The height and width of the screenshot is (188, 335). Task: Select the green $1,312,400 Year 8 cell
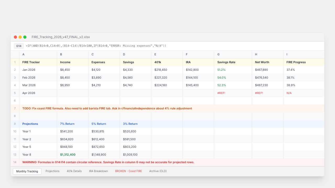[x=72, y=155]
